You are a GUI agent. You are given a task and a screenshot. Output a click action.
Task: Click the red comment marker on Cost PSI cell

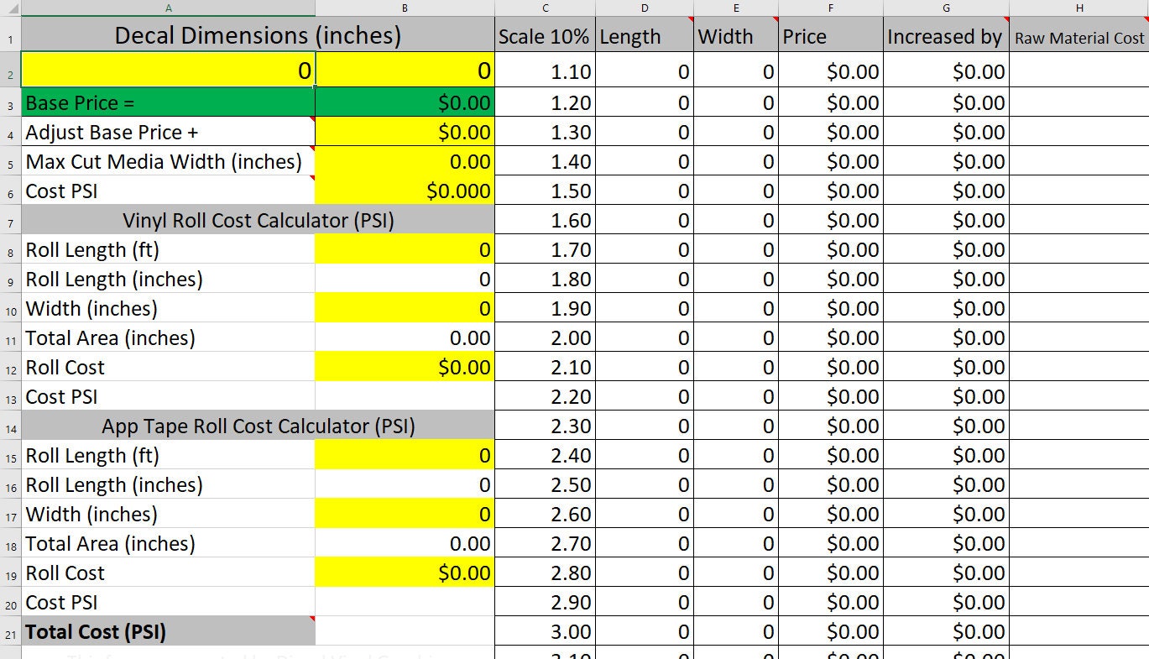[311, 178]
